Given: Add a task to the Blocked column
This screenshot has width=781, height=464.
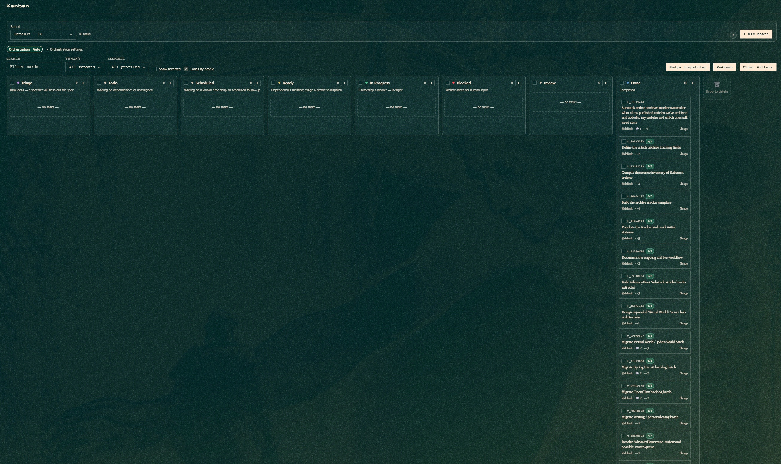Looking at the screenshot, I should coord(519,83).
